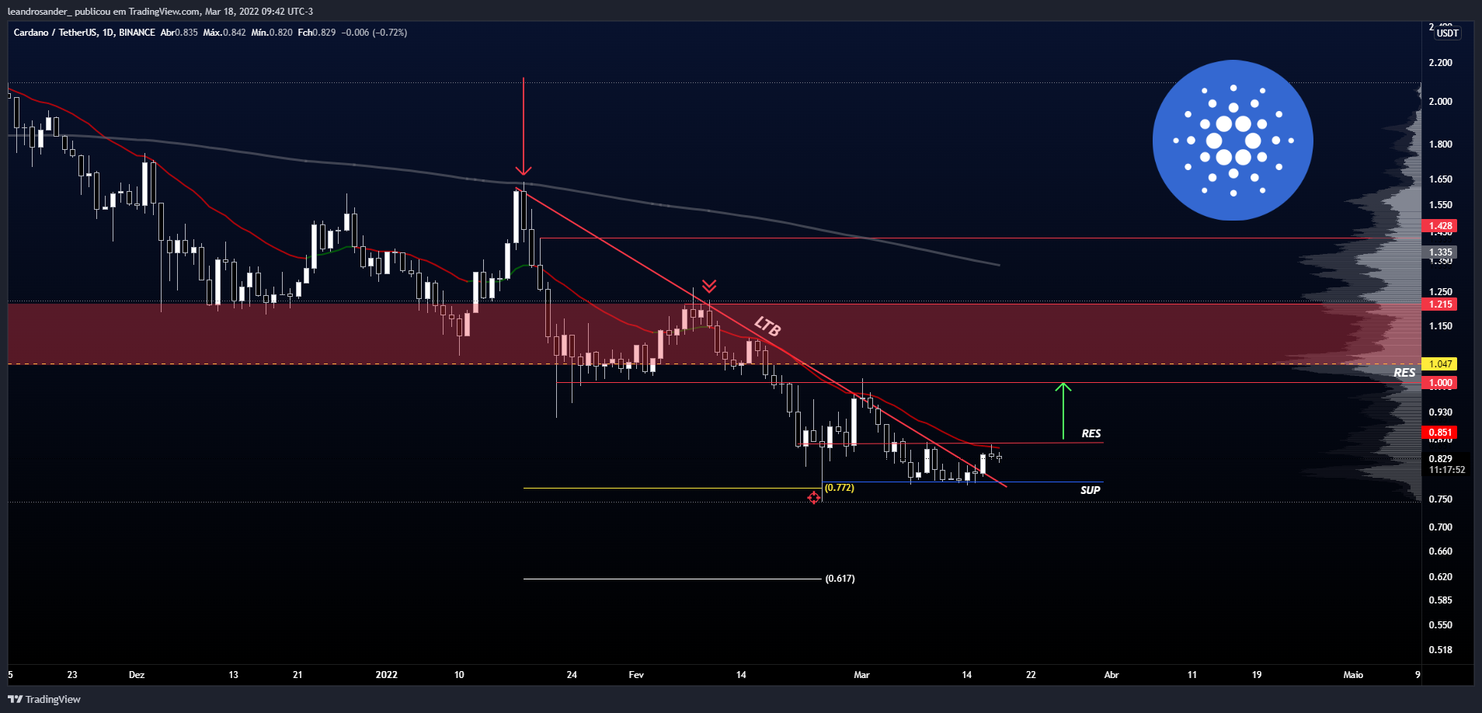
Task: Click the RES label beside the 1.000 tag
Action: pos(1404,373)
